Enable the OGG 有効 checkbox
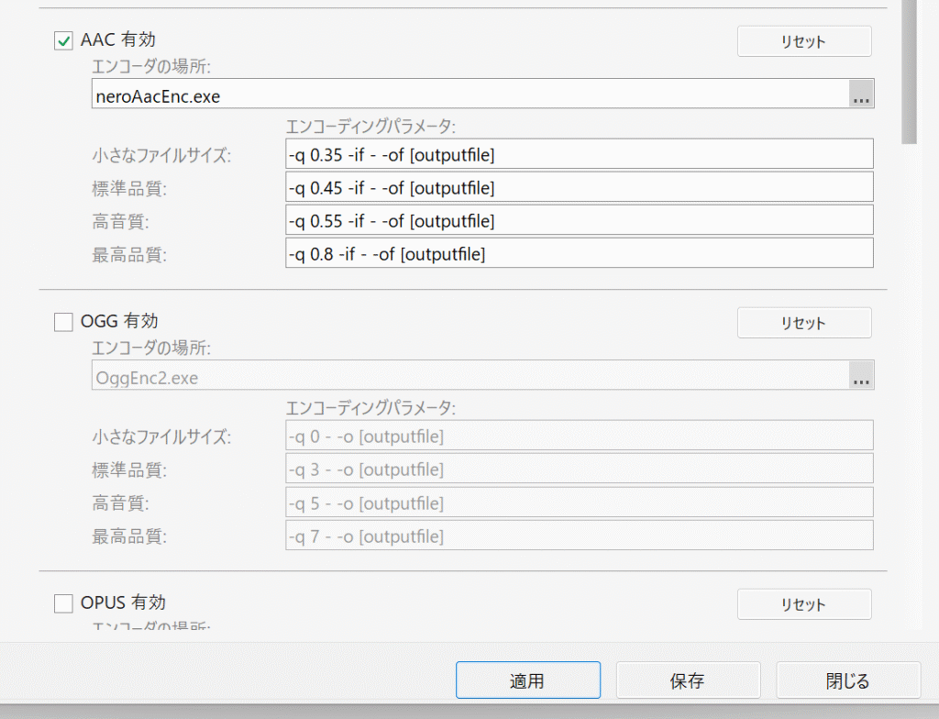 (x=64, y=322)
